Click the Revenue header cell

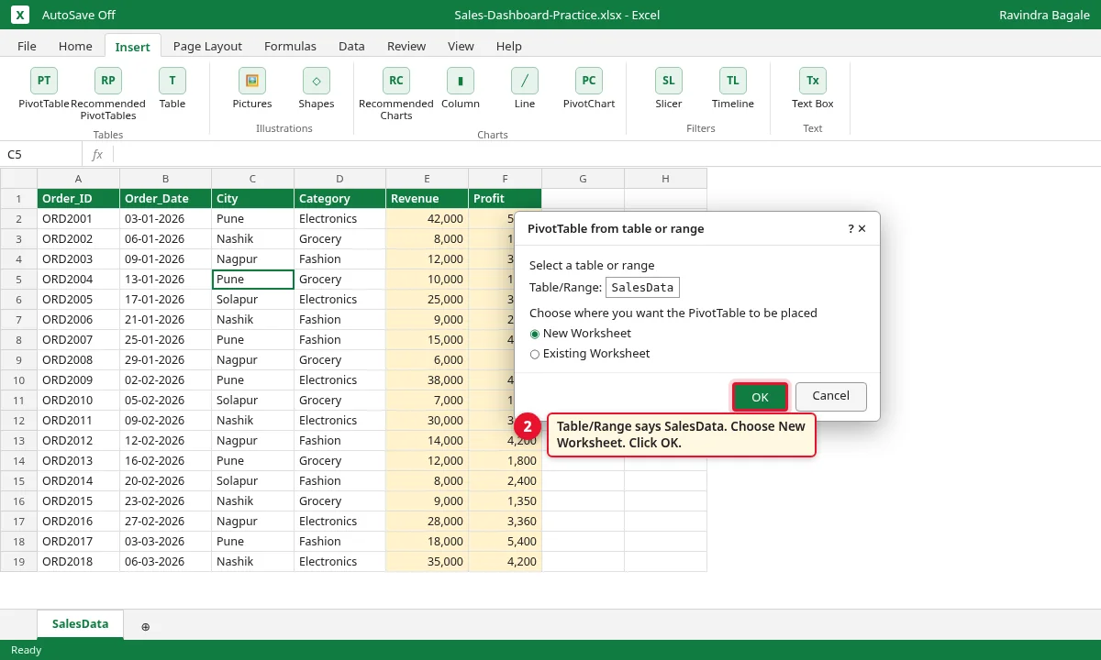coord(427,198)
